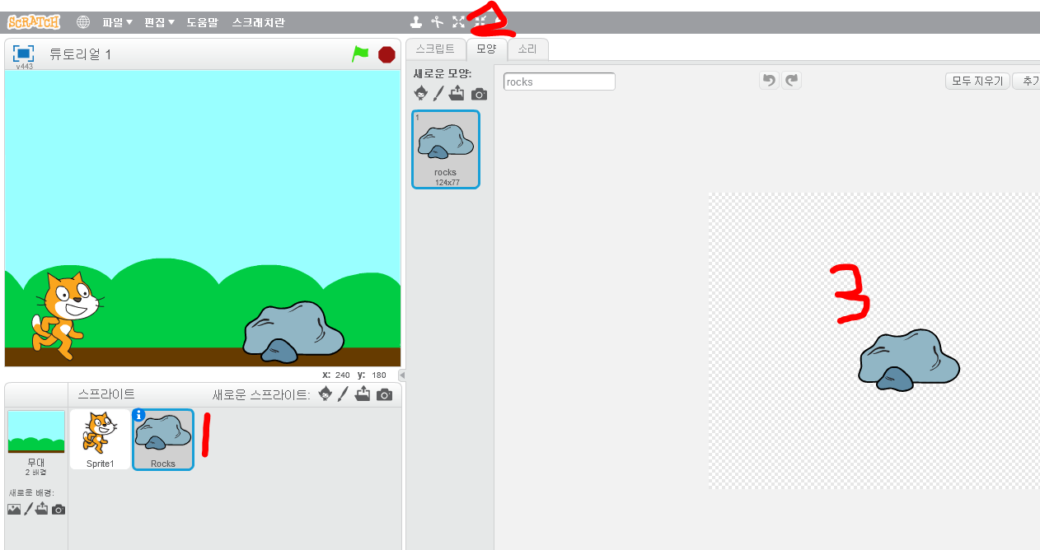Select the duplicate stamp tool
Screen dimensions: 1040x550
click(417, 22)
